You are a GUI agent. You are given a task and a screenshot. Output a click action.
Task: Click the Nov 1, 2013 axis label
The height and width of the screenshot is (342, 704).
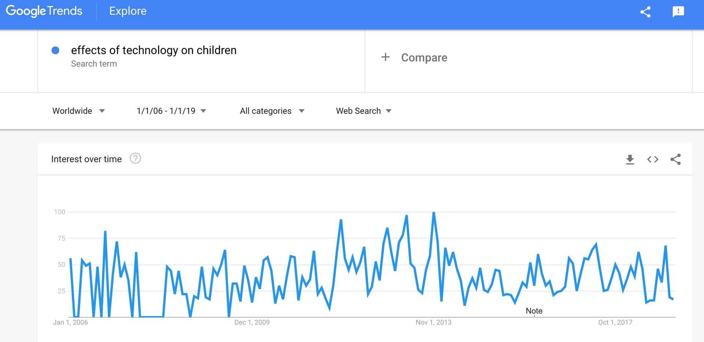[x=433, y=322]
